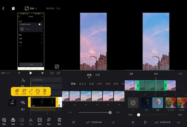Switch to the 调整 tab
The width and height of the screenshot is (187, 127).
click(x=98, y=75)
